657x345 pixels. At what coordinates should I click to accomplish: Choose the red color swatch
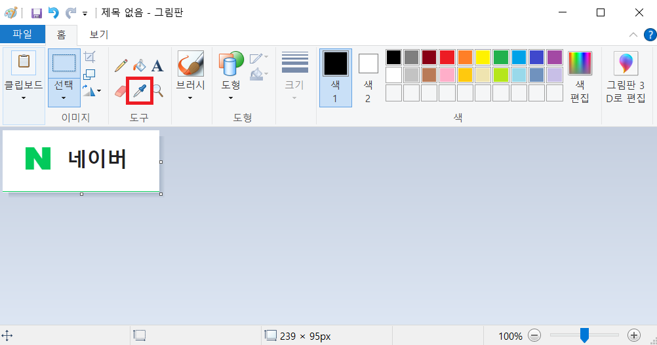tap(447, 58)
